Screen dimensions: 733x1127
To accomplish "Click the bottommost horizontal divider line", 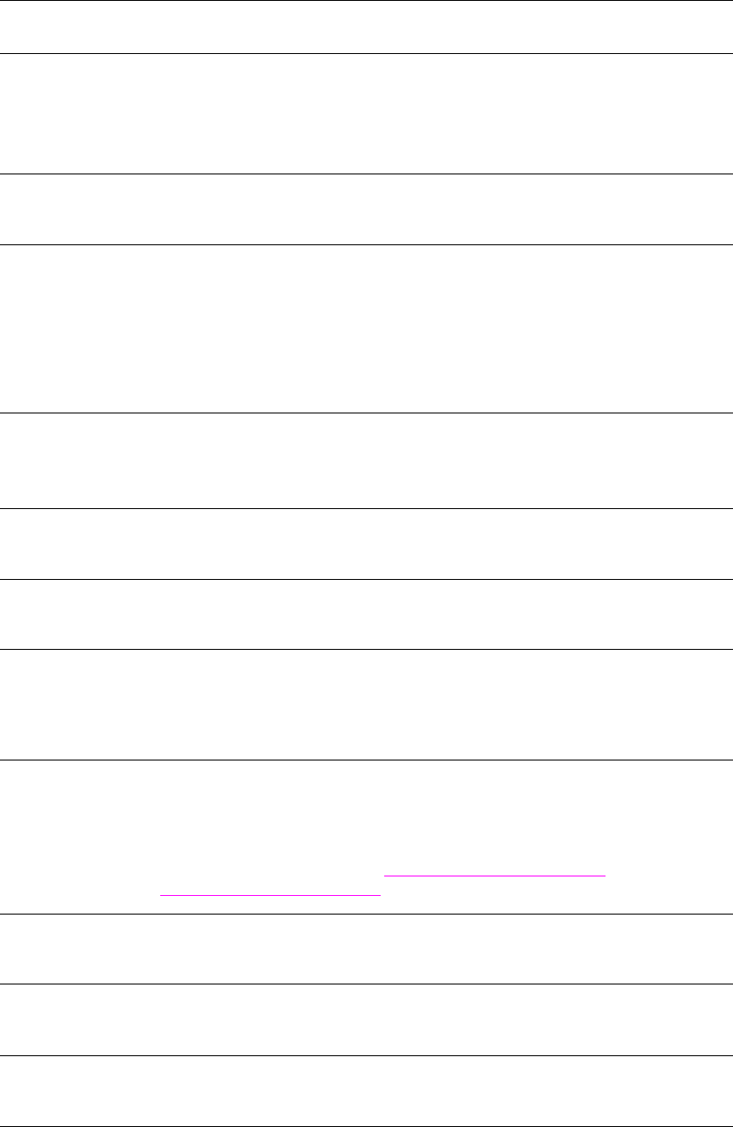I will point(366,1125).
